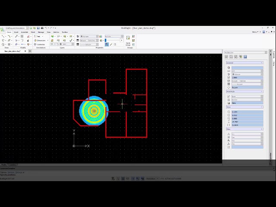Image resolution: width=276 pixels, height=207 pixels.
Task: Open the No Selection dropdown in Properties panel
Action: point(246,53)
